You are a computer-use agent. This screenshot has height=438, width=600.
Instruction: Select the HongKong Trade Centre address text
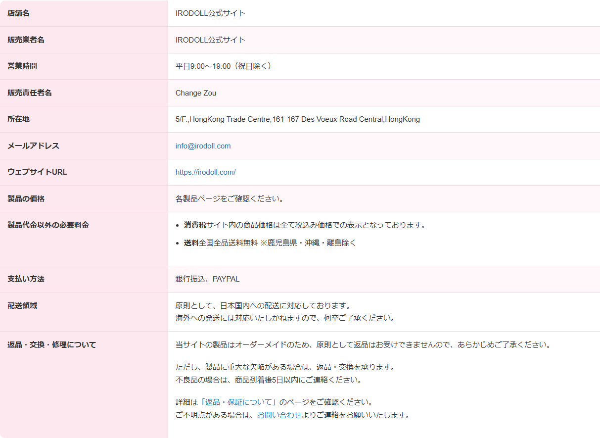tap(298, 119)
